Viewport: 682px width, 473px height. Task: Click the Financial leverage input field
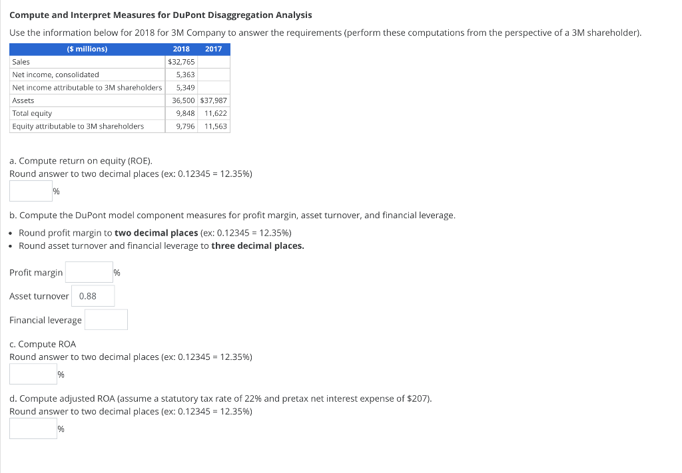point(106,319)
